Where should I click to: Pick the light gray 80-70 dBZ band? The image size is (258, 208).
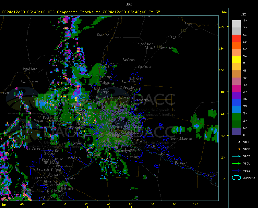pos(236,24)
